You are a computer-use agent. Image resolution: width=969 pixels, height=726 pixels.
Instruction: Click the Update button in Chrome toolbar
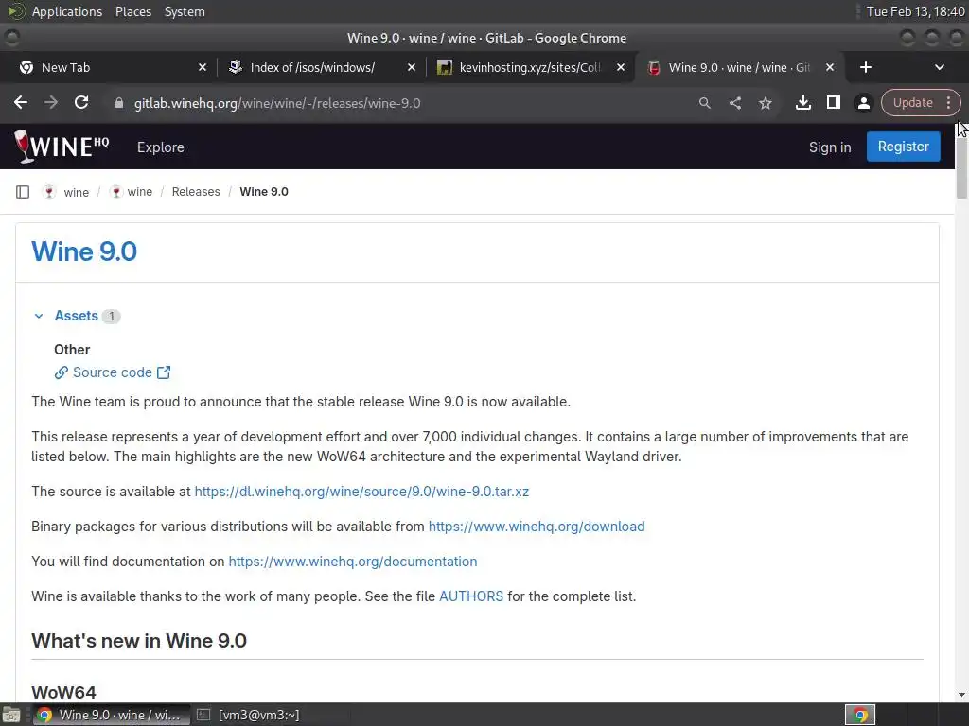coord(913,102)
